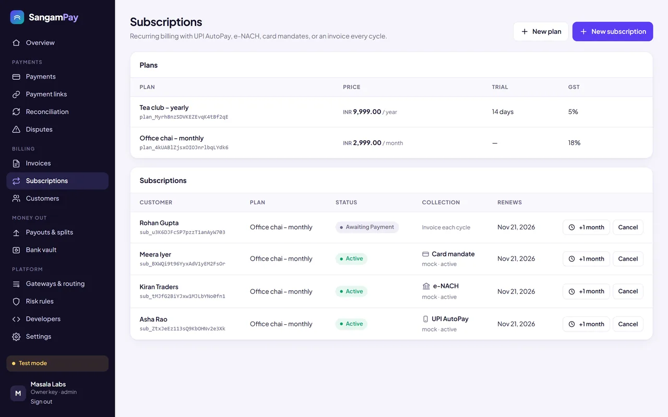
Task: Click Kiran Traders' Active status badge
Action: point(351,291)
